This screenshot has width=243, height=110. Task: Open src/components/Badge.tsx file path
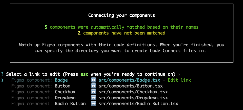129,80
